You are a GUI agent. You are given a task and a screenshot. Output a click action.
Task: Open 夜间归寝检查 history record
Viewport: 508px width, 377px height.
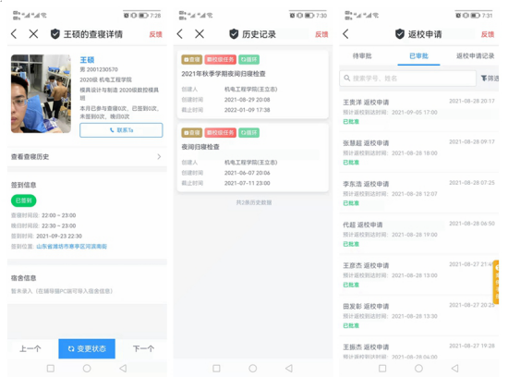(x=253, y=157)
